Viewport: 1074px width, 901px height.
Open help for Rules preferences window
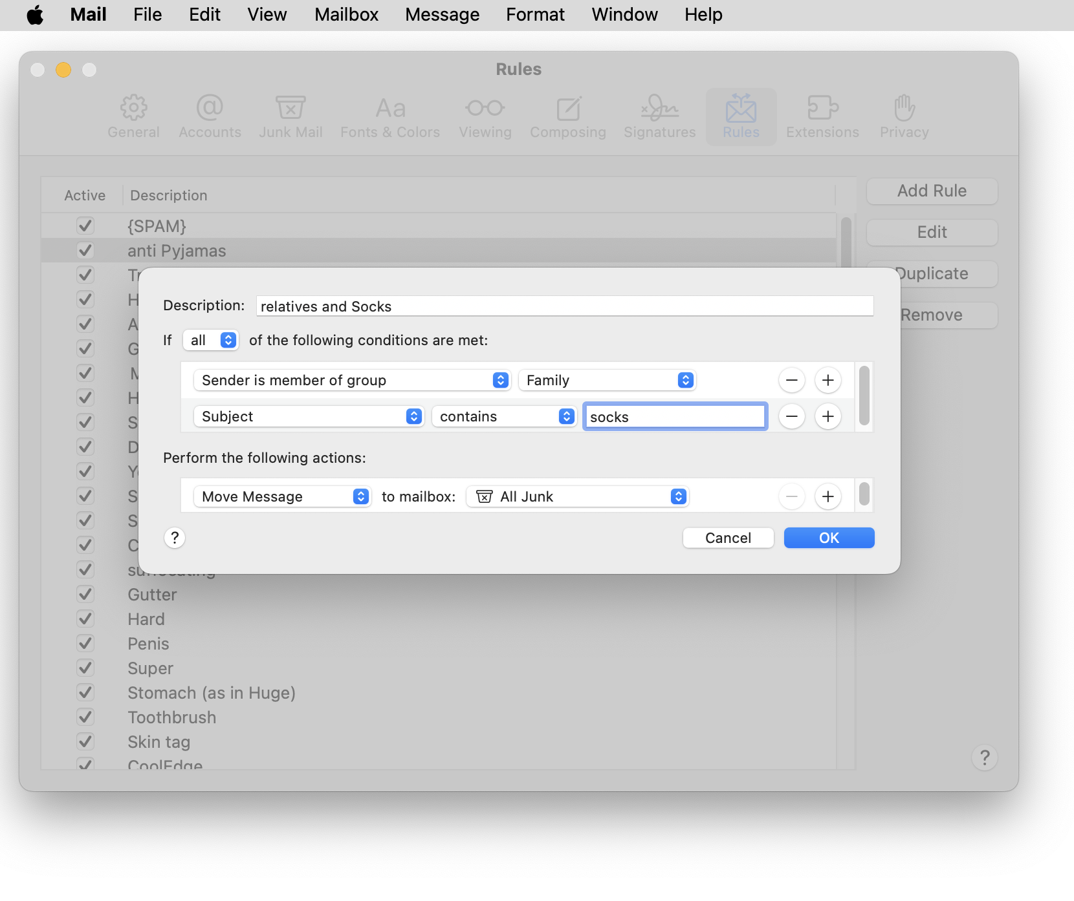[x=985, y=758]
